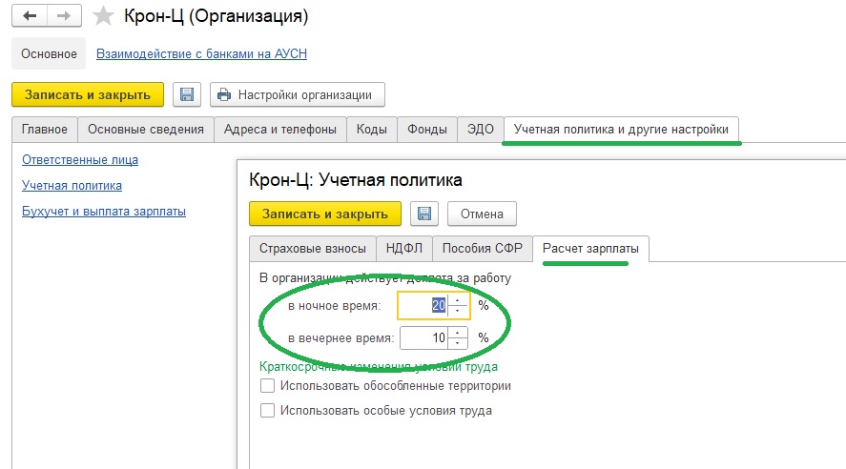Click top Записать и закрыть organization button
This screenshot has height=469, width=846.
pyautogui.click(x=88, y=95)
